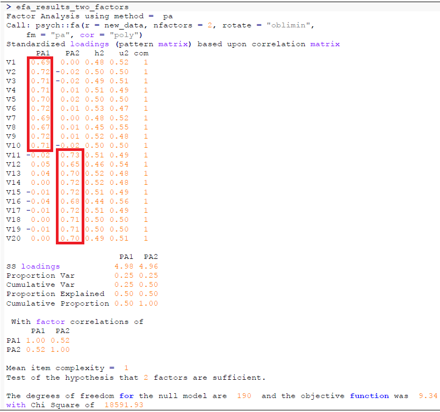Click the SS loadings value 4.98
Viewport: 440px width, 412px height.
pos(124,266)
